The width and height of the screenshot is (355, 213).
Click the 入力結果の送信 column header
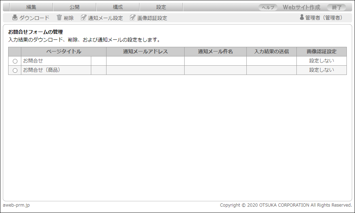pyautogui.click(x=272, y=51)
